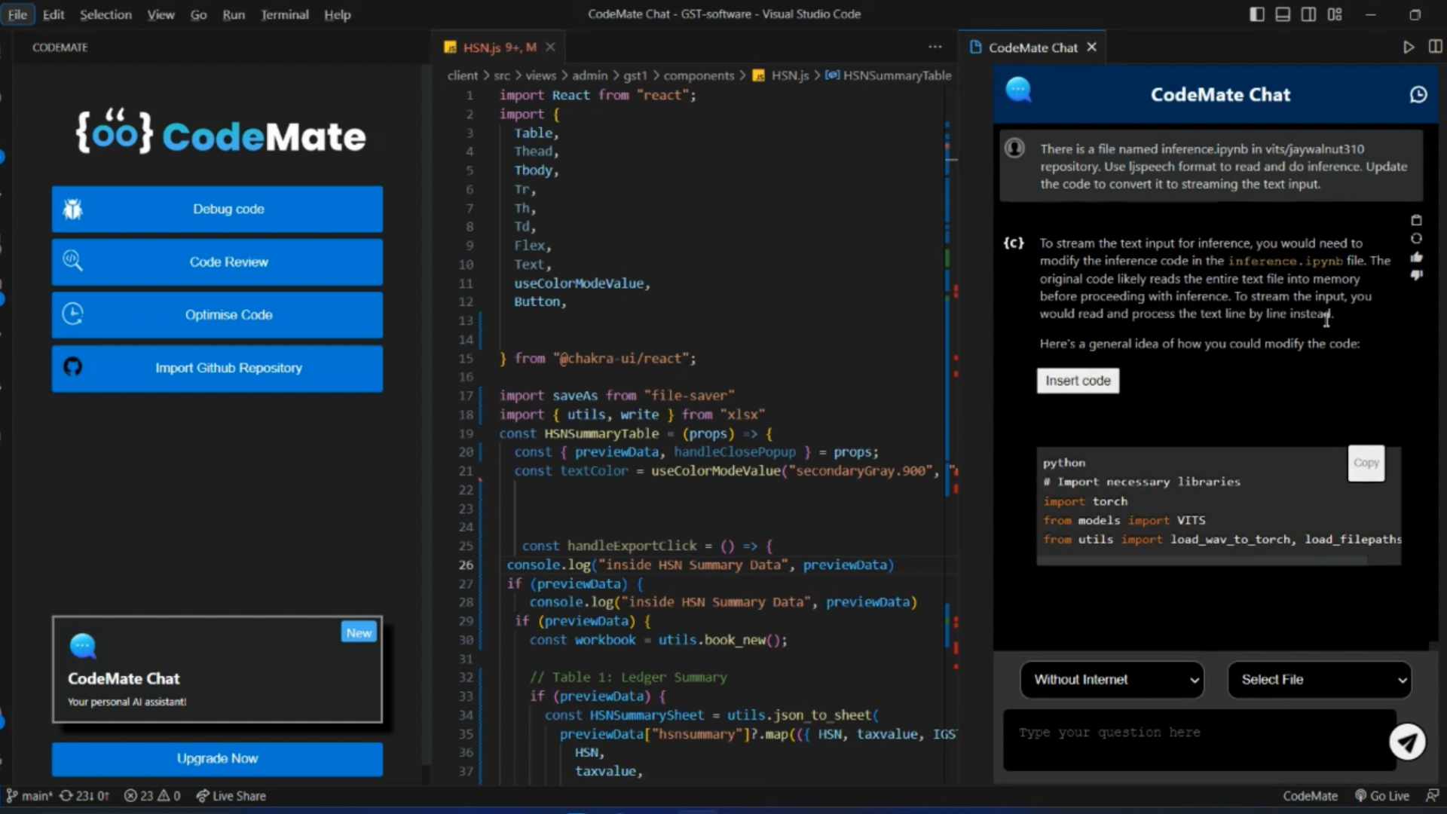Click the Debug code button
The image size is (1447, 814).
[x=217, y=209]
